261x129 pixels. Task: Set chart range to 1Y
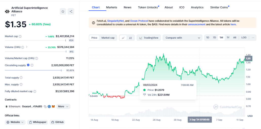pos(228,38)
